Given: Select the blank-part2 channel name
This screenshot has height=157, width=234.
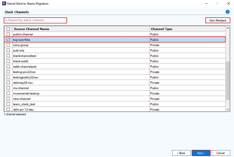Looking at the screenshot, I should pyautogui.click(x=21, y=61).
